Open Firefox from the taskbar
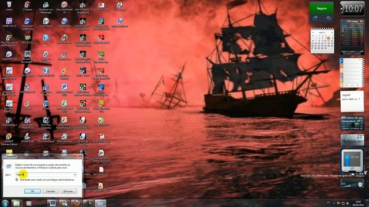The image size is (369, 207). (x=77, y=203)
